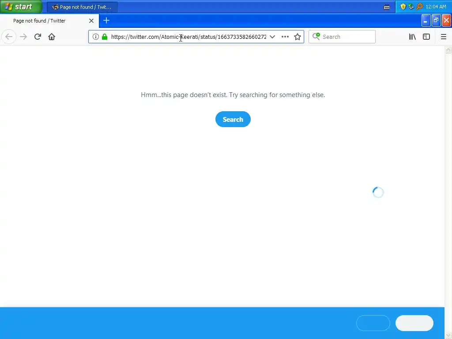Screen dimensions: 452x339
Task: Click the white filled button in banner
Action: pyautogui.click(x=414, y=323)
